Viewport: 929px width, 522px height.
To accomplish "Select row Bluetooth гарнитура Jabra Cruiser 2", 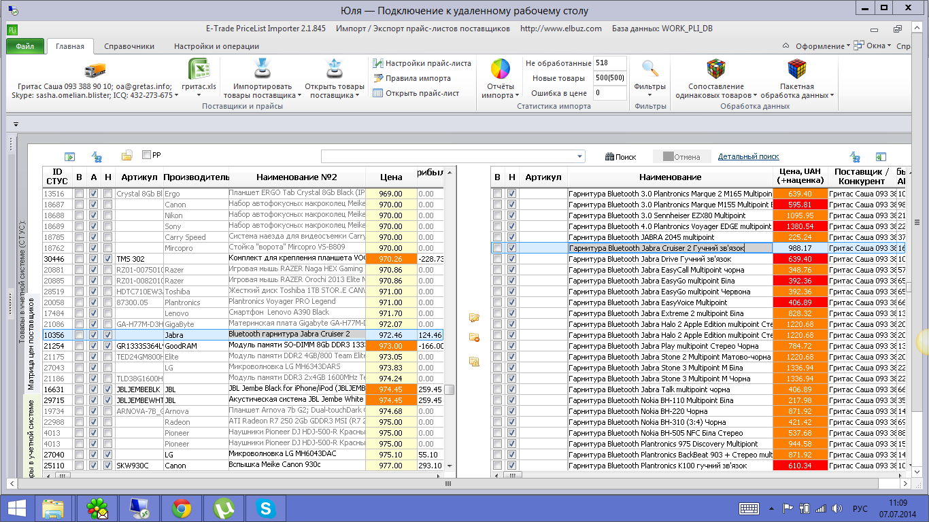I will coord(243,335).
